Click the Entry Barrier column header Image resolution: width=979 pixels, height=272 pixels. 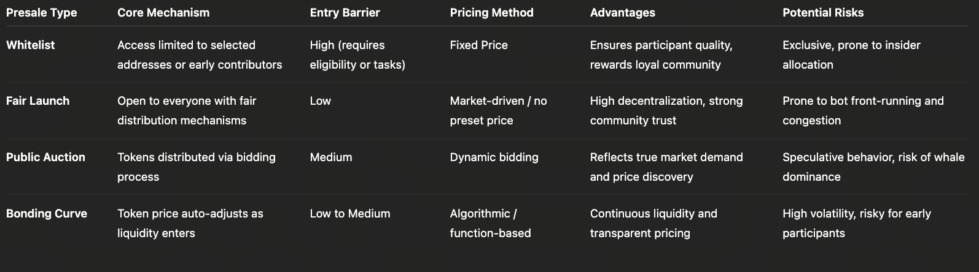(x=345, y=13)
